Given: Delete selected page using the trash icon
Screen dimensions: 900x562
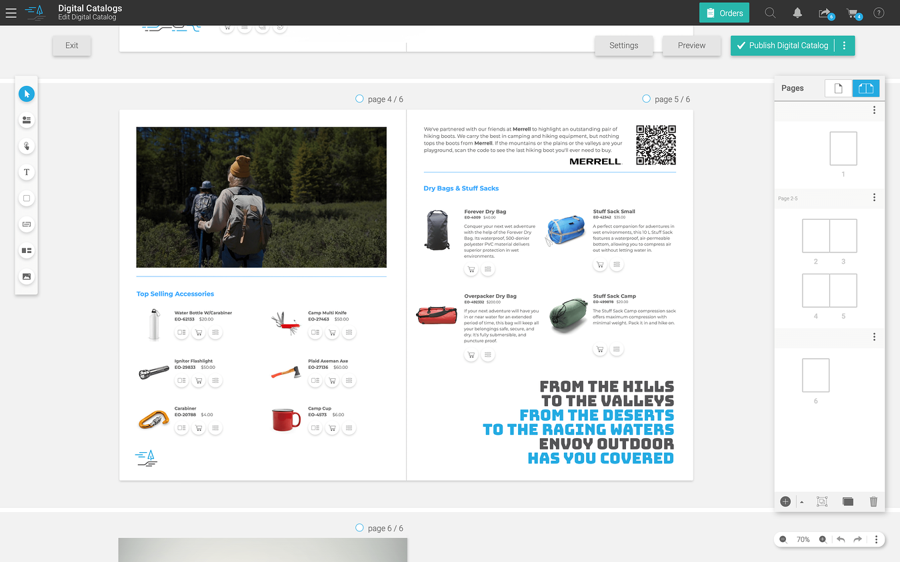Looking at the screenshot, I should (x=873, y=501).
